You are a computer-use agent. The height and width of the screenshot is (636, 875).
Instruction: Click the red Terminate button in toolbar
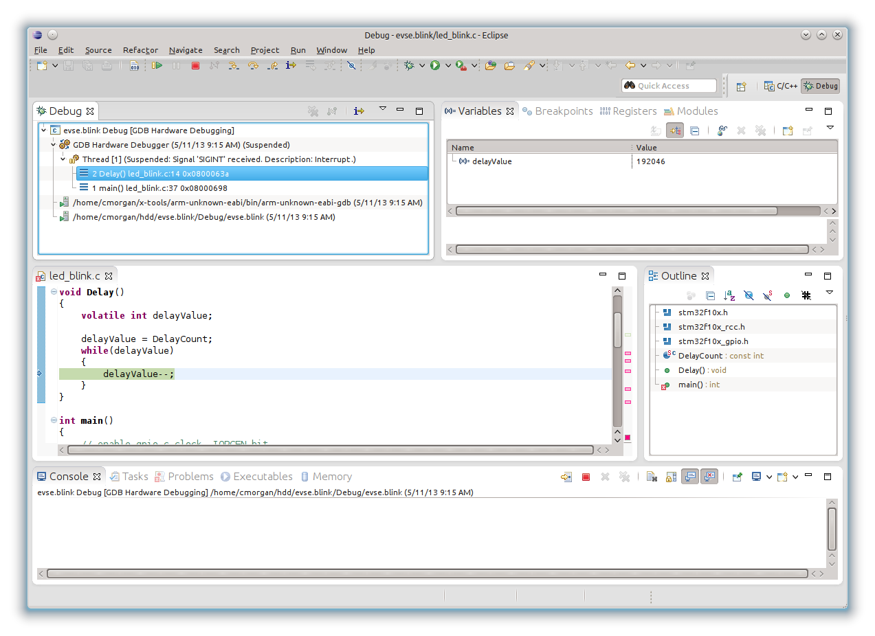195,65
